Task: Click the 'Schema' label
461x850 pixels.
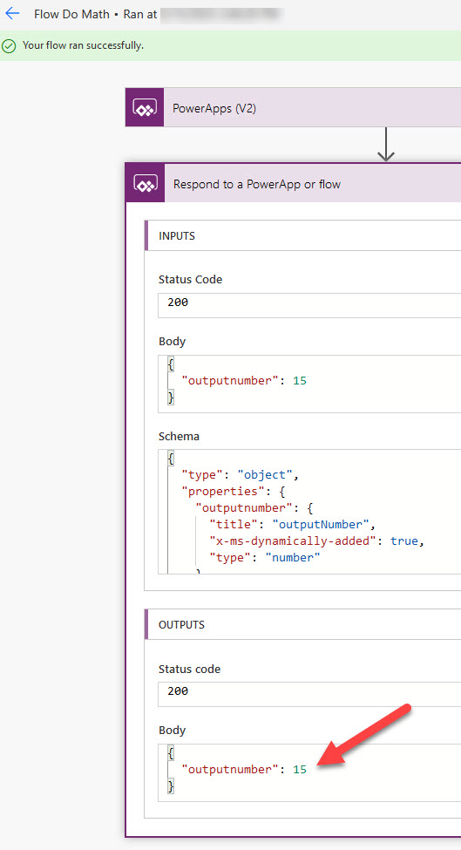Action: tap(179, 437)
